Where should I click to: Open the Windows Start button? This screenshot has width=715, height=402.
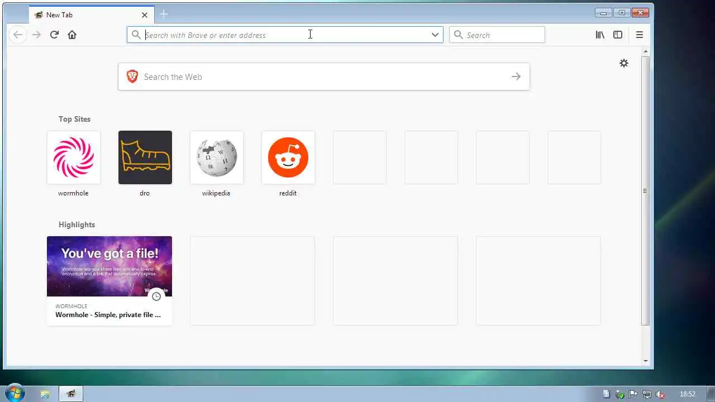coord(15,393)
